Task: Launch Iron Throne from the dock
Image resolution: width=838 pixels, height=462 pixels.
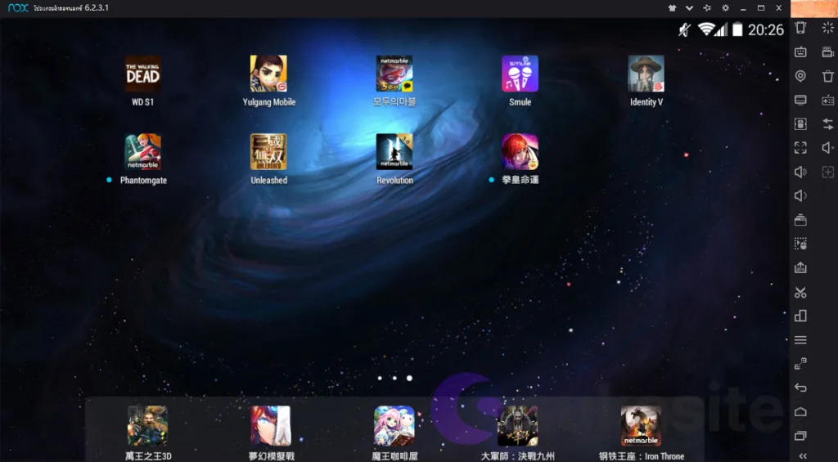Action: point(641,426)
